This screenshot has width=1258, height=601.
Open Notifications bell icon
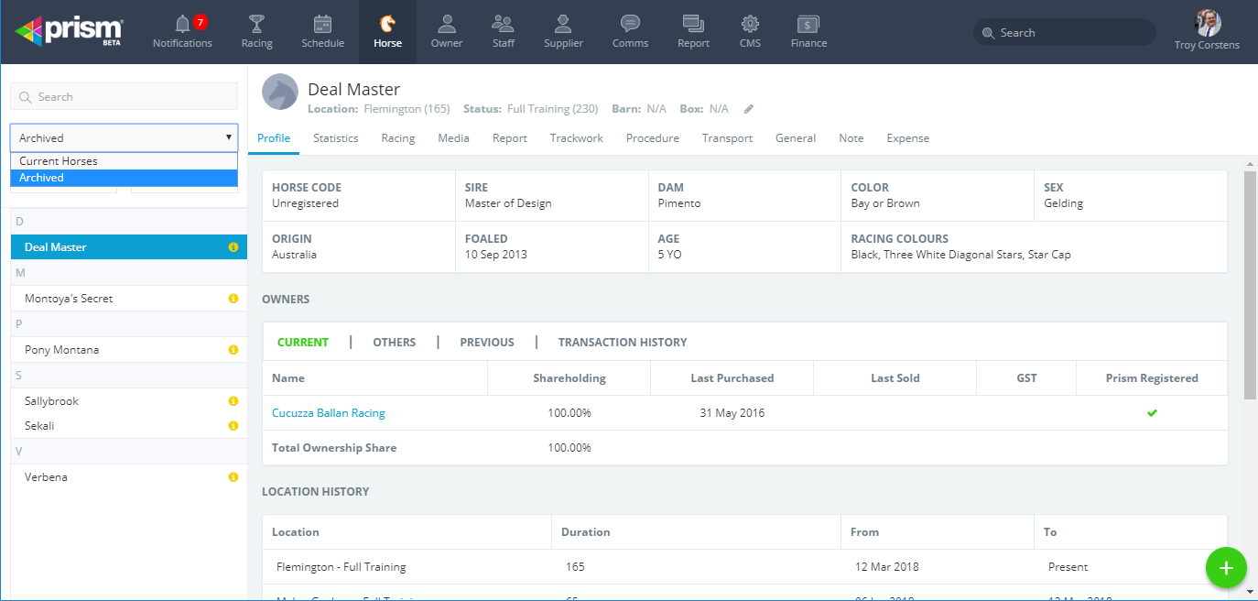tap(182, 25)
